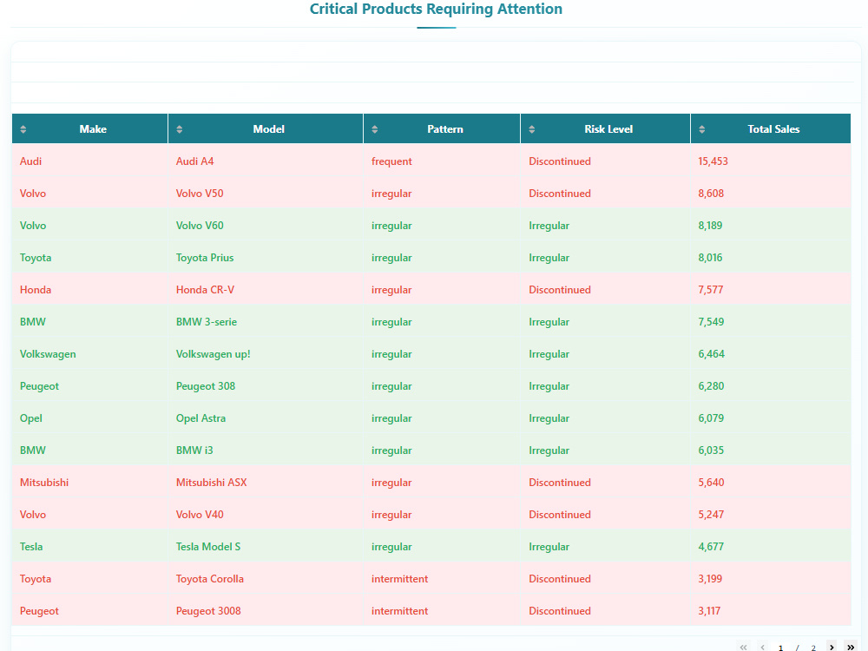Click the current page number field

780,647
